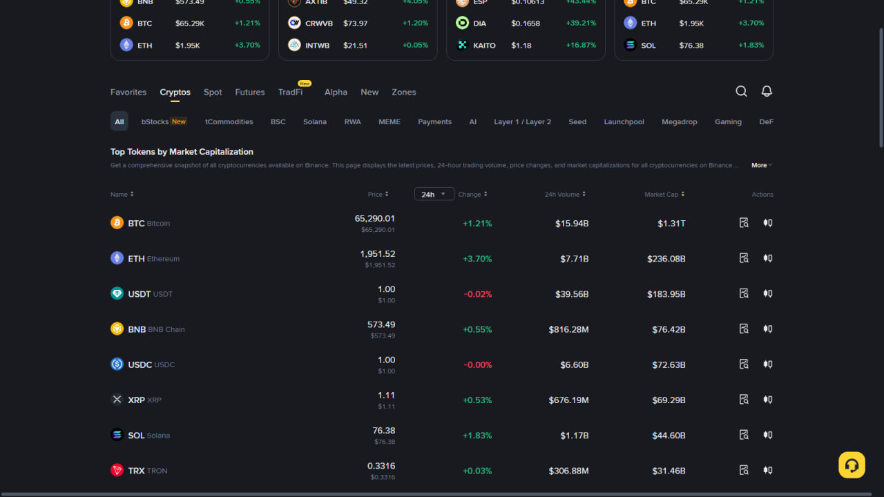Open the coin details icon in the USDT row
This screenshot has width=884, height=497.
click(744, 293)
